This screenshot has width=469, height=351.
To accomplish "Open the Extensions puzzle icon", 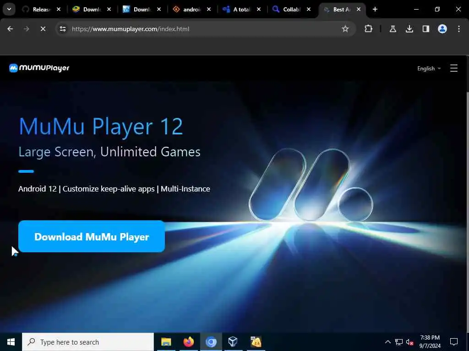I will click(x=369, y=29).
